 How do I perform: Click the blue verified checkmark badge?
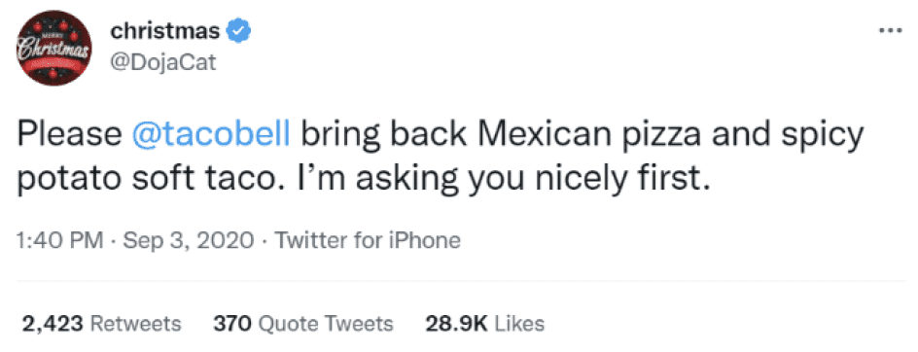click(x=239, y=32)
